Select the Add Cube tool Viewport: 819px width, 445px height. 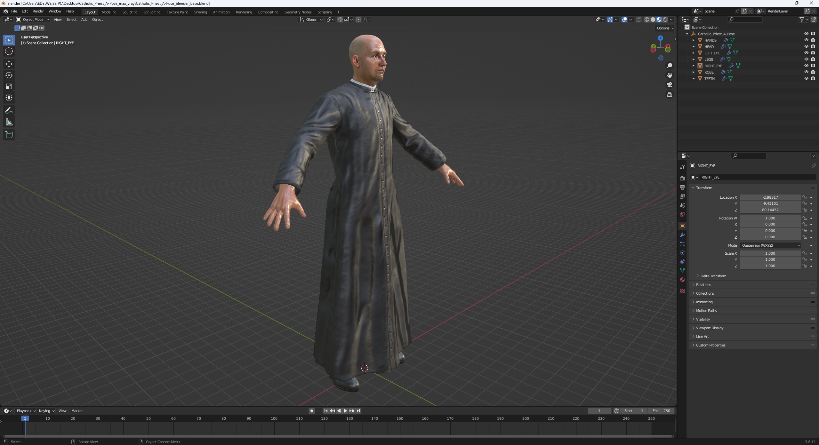click(x=9, y=135)
